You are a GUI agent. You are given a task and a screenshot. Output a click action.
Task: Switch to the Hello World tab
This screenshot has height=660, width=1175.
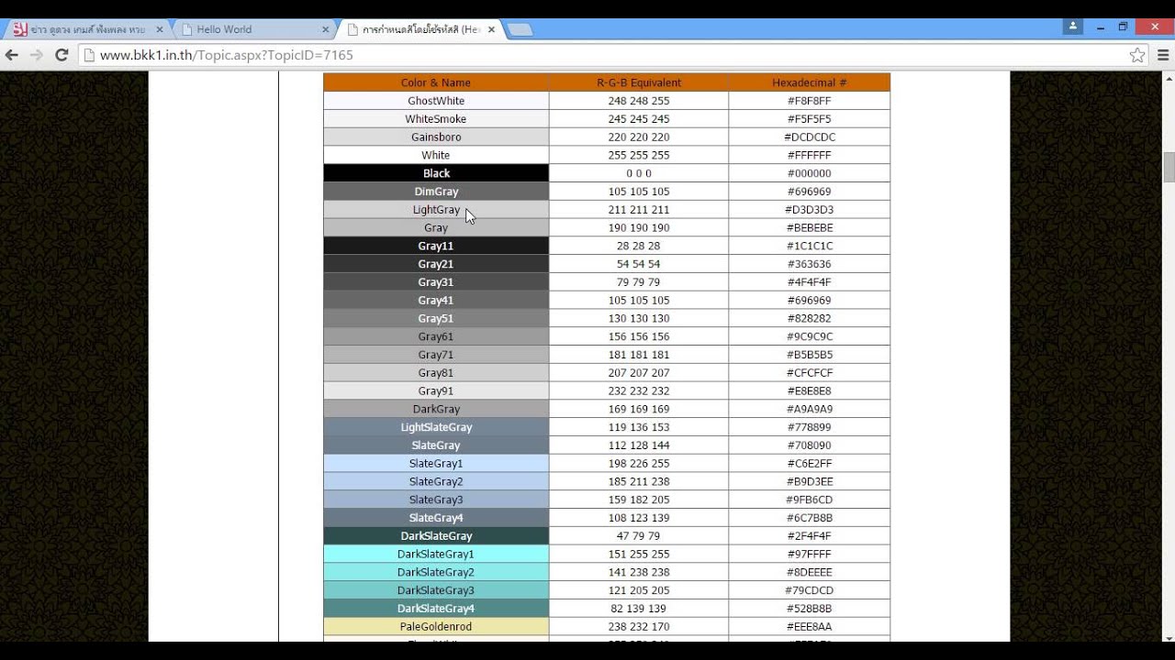(252, 29)
